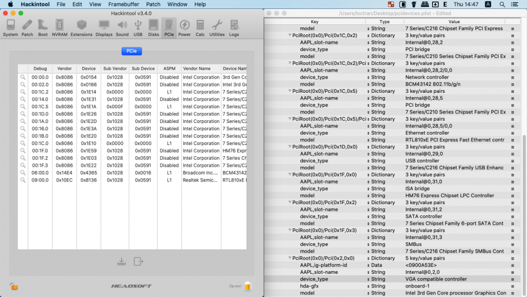Click the Tip me beer icon

point(248,286)
